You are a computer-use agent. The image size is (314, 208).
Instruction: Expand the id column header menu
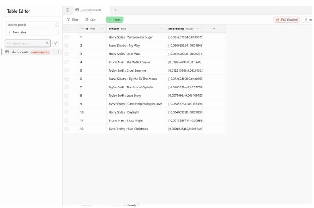pyautogui.click(x=102, y=29)
